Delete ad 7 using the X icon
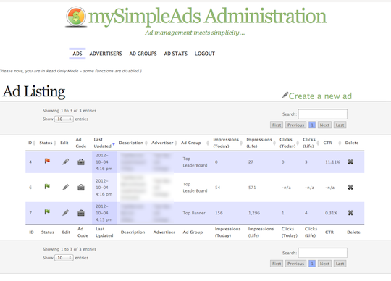 point(350,213)
